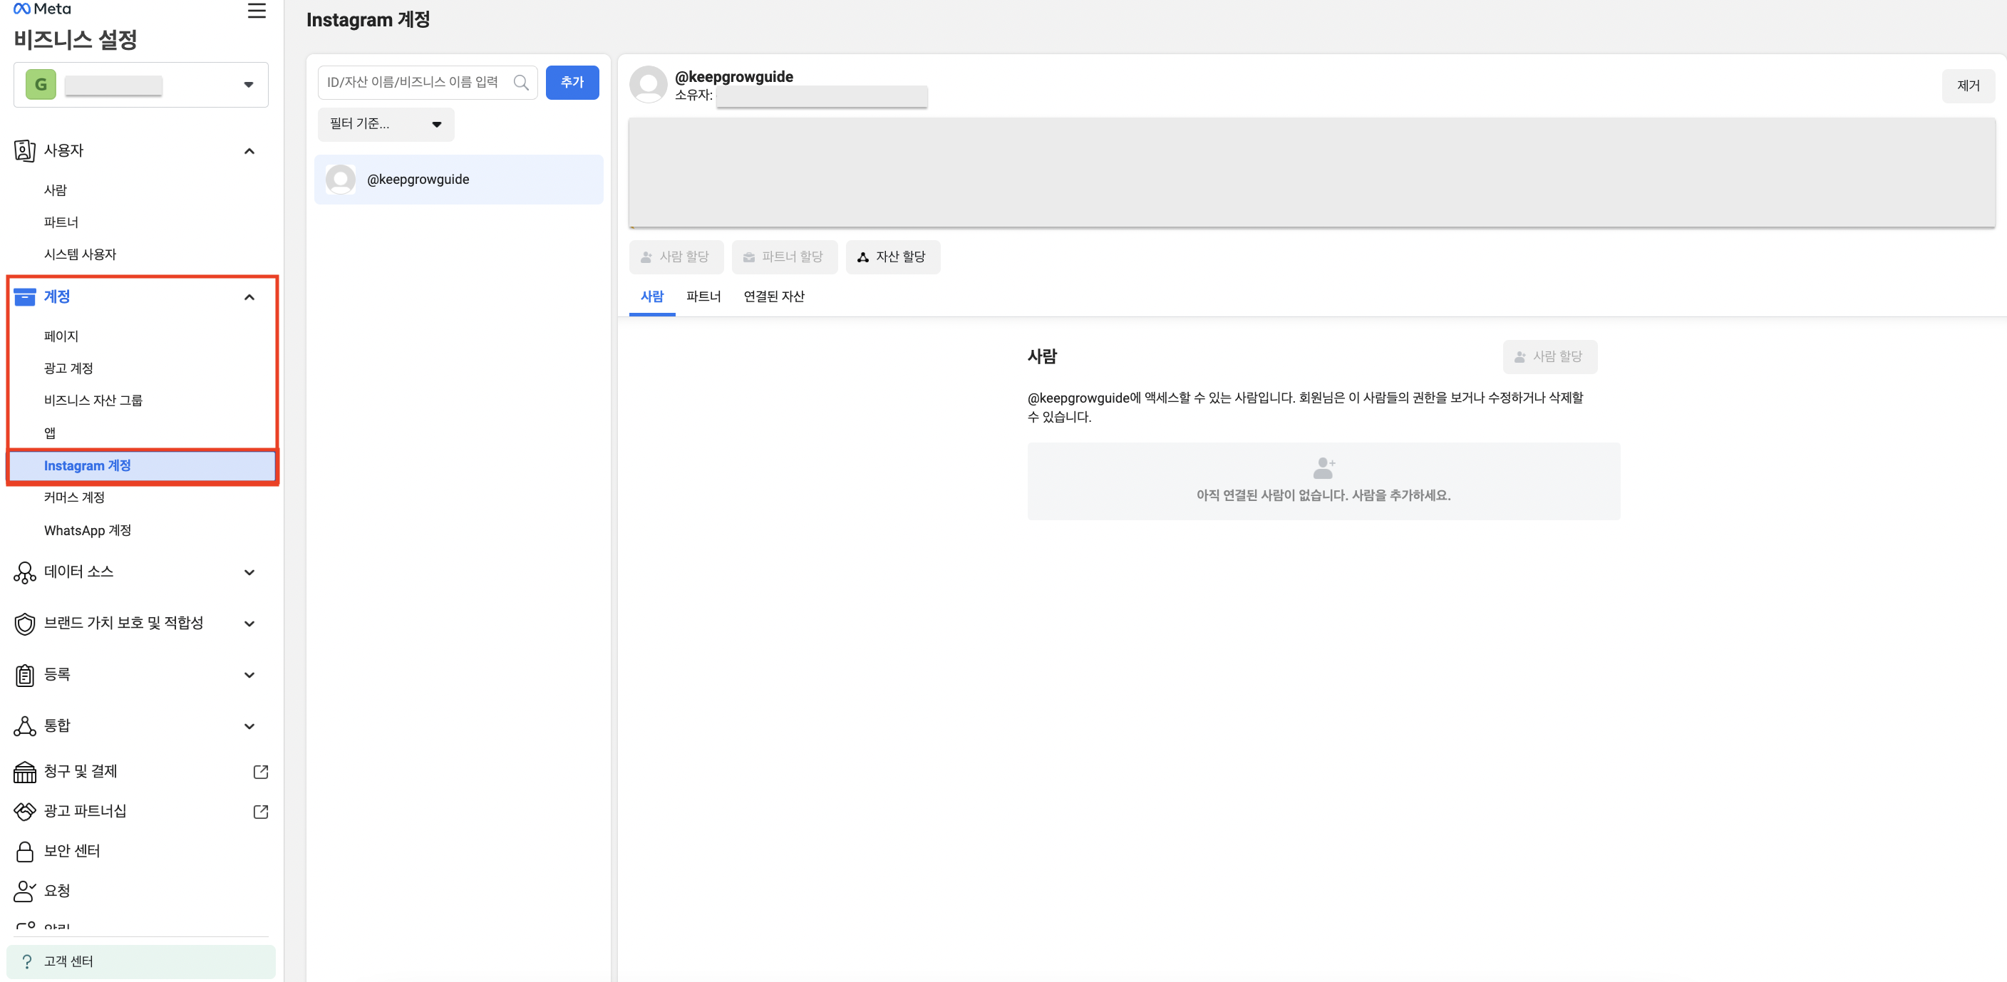Expand the 통합 section
The image size is (2007, 982).
[249, 727]
